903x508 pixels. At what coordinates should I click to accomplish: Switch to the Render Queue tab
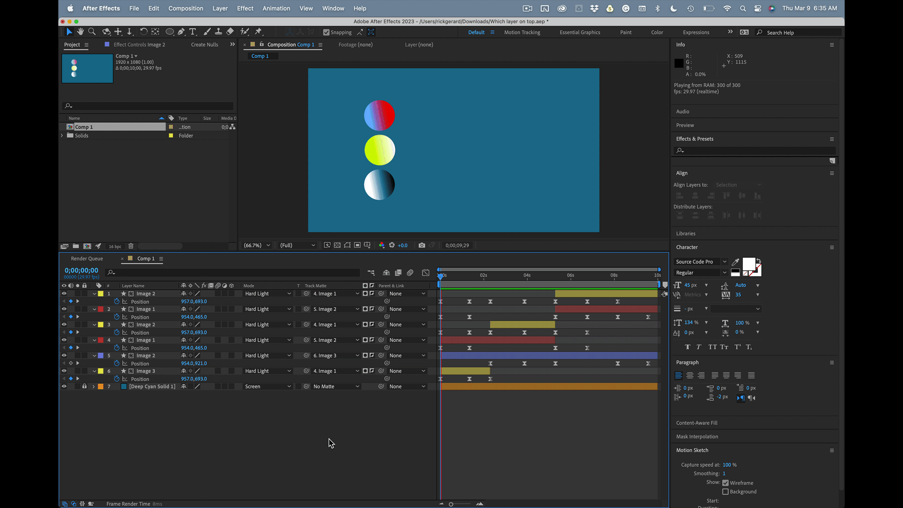click(87, 259)
